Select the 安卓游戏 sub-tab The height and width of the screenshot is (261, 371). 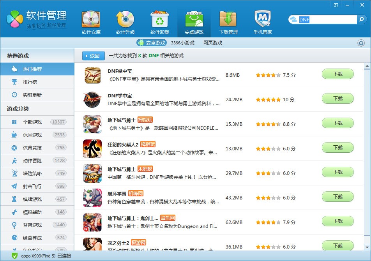click(x=152, y=43)
